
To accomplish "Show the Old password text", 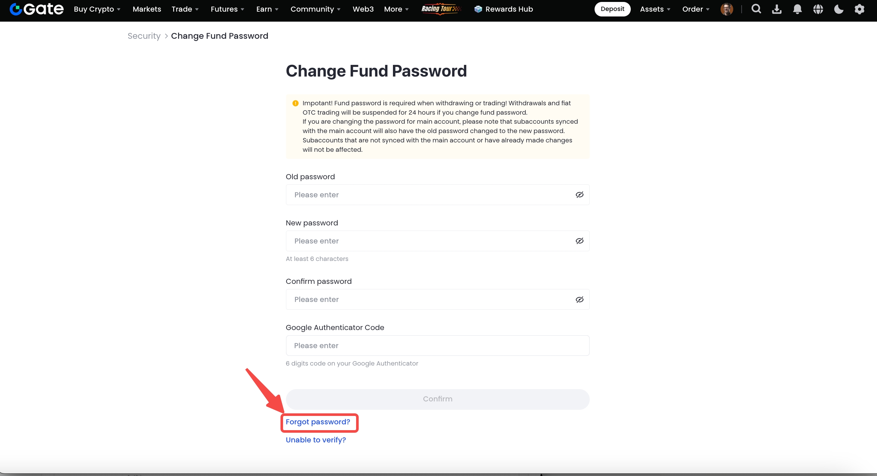I will pyautogui.click(x=579, y=195).
